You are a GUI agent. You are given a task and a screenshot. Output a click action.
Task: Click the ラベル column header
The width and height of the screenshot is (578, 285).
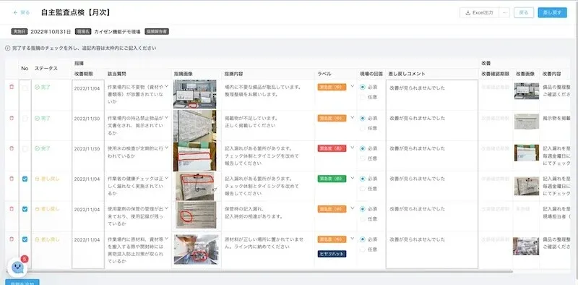point(324,74)
